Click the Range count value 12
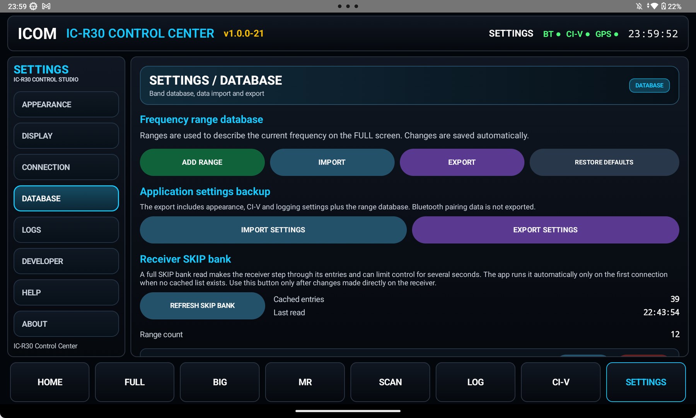 point(675,334)
